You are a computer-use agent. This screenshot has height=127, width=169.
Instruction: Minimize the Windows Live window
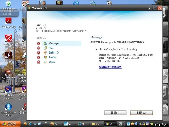(150, 8)
